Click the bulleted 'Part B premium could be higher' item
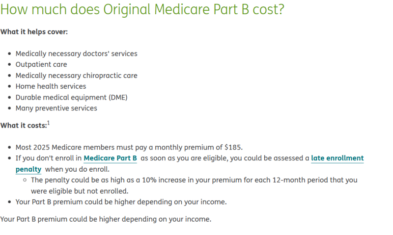 click(121, 202)
